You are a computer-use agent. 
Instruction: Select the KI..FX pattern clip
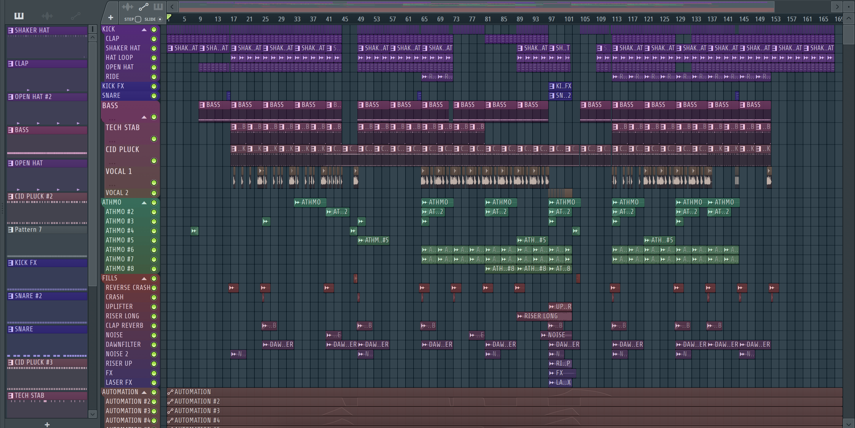coord(560,86)
